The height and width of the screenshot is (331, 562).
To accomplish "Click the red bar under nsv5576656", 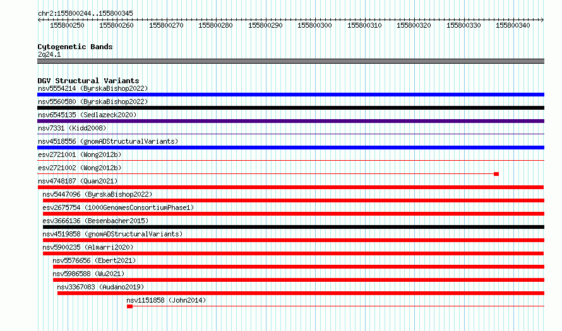I will click(x=299, y=267).
